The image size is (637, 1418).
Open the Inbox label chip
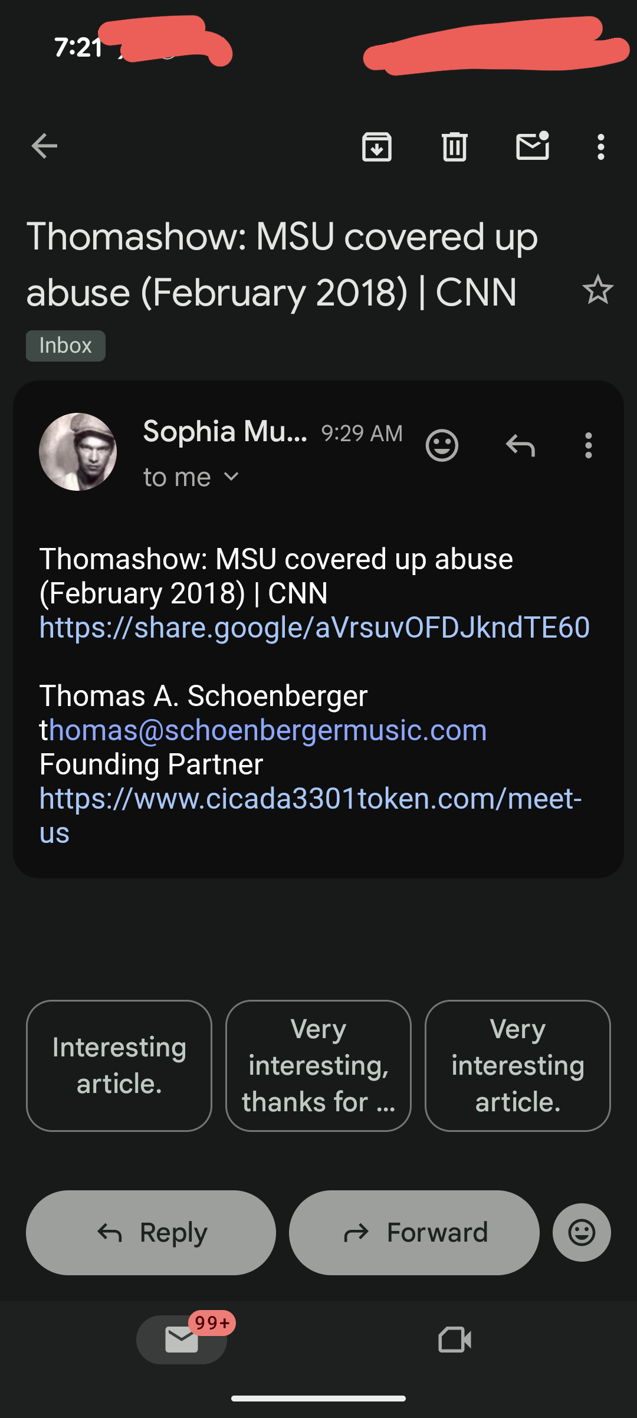(x=65, y=346)
